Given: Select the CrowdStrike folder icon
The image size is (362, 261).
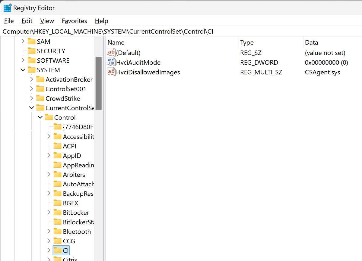Looking at the screenshot, I should [x=40, y=98].
